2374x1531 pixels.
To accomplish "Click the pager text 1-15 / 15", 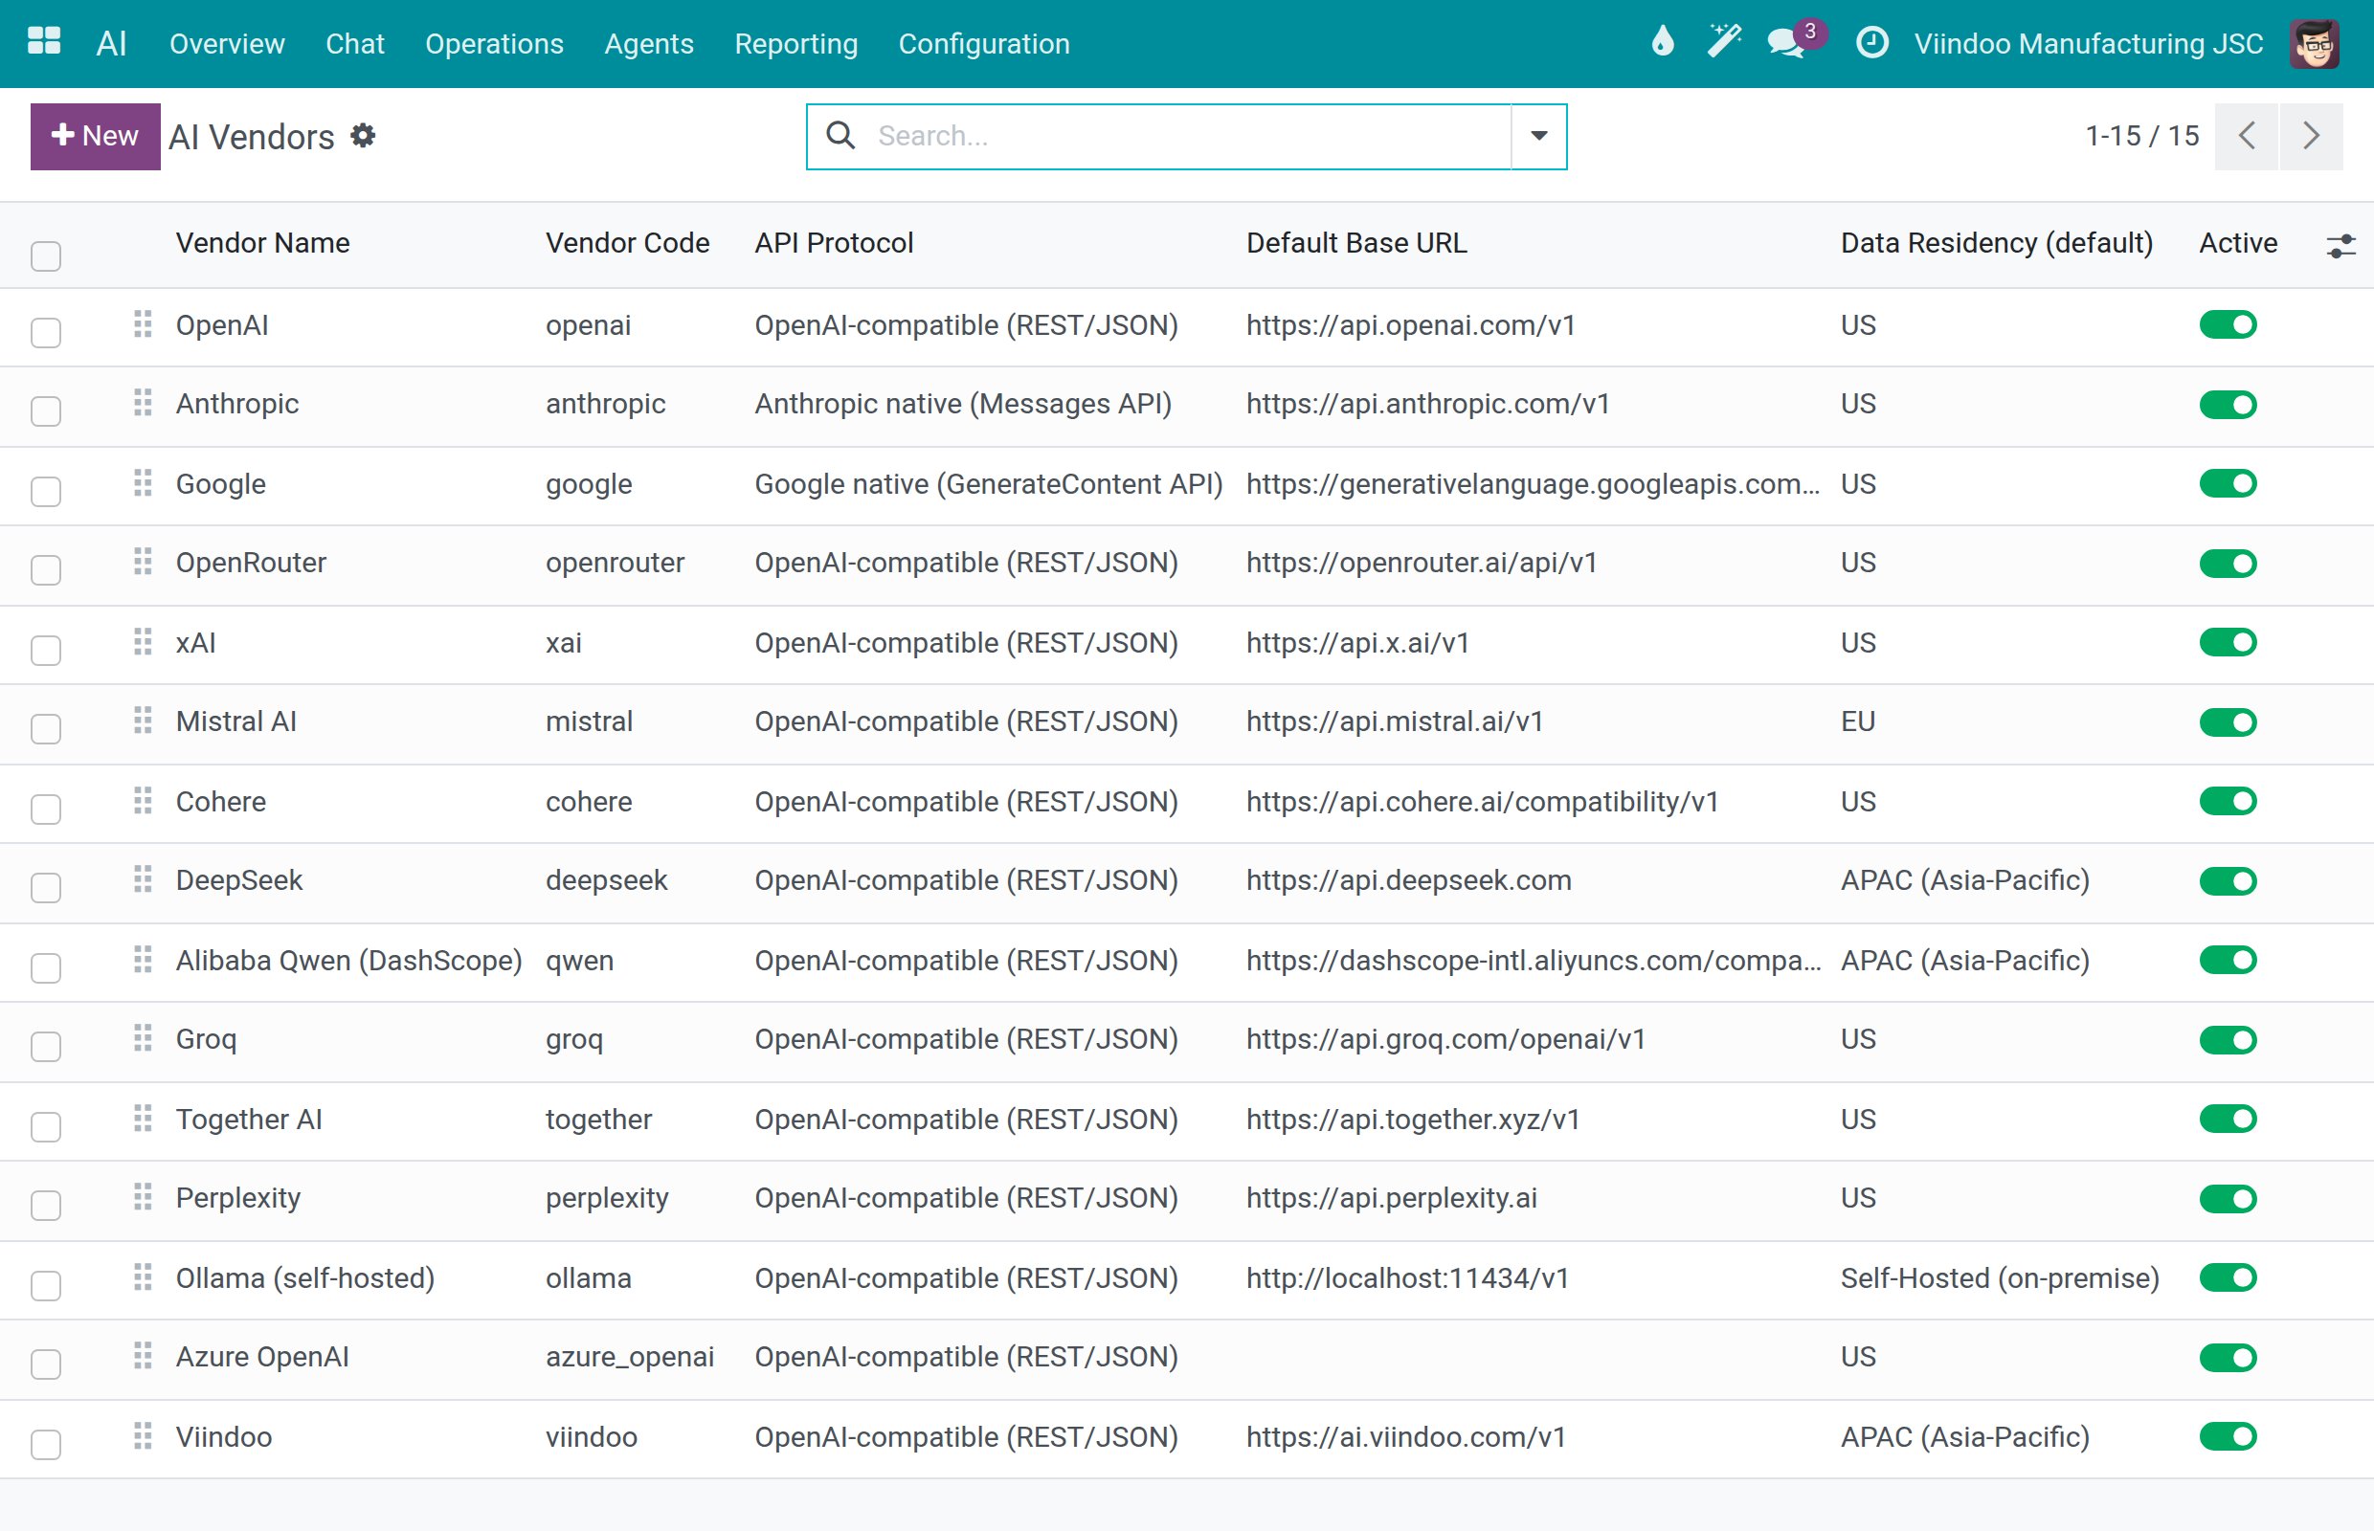I will point(2142,136).
